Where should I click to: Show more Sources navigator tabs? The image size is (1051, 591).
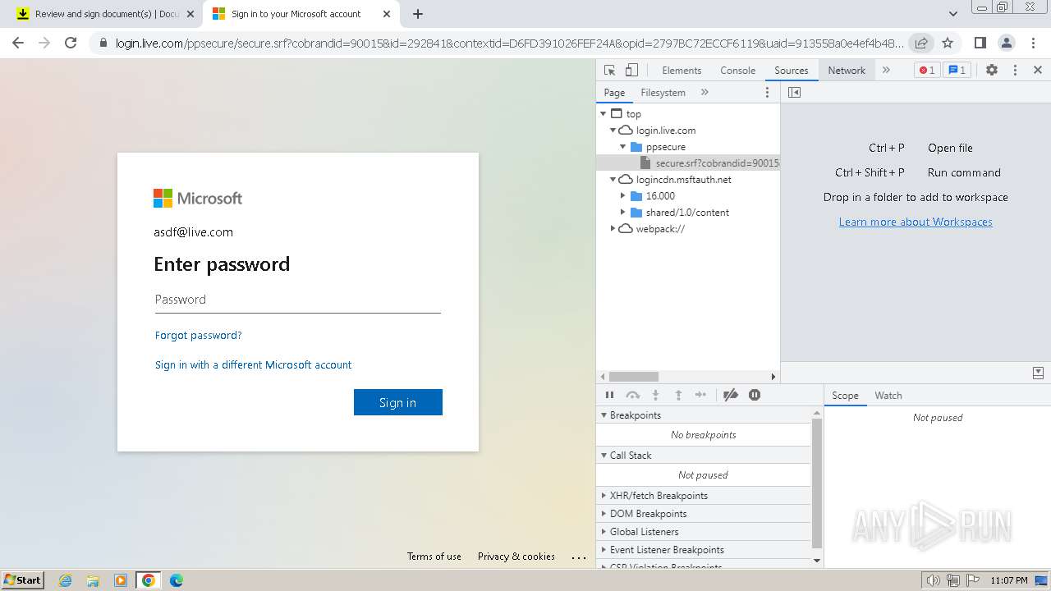(704, 93)
